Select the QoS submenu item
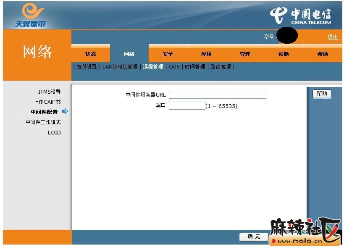 tap(174, 67)
